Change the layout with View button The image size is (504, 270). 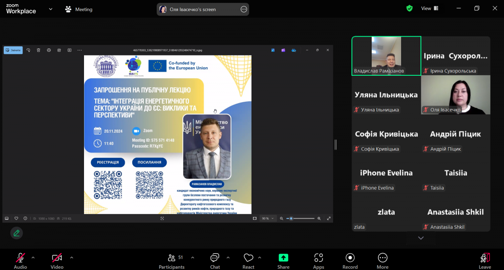click(x=429, y=8)
